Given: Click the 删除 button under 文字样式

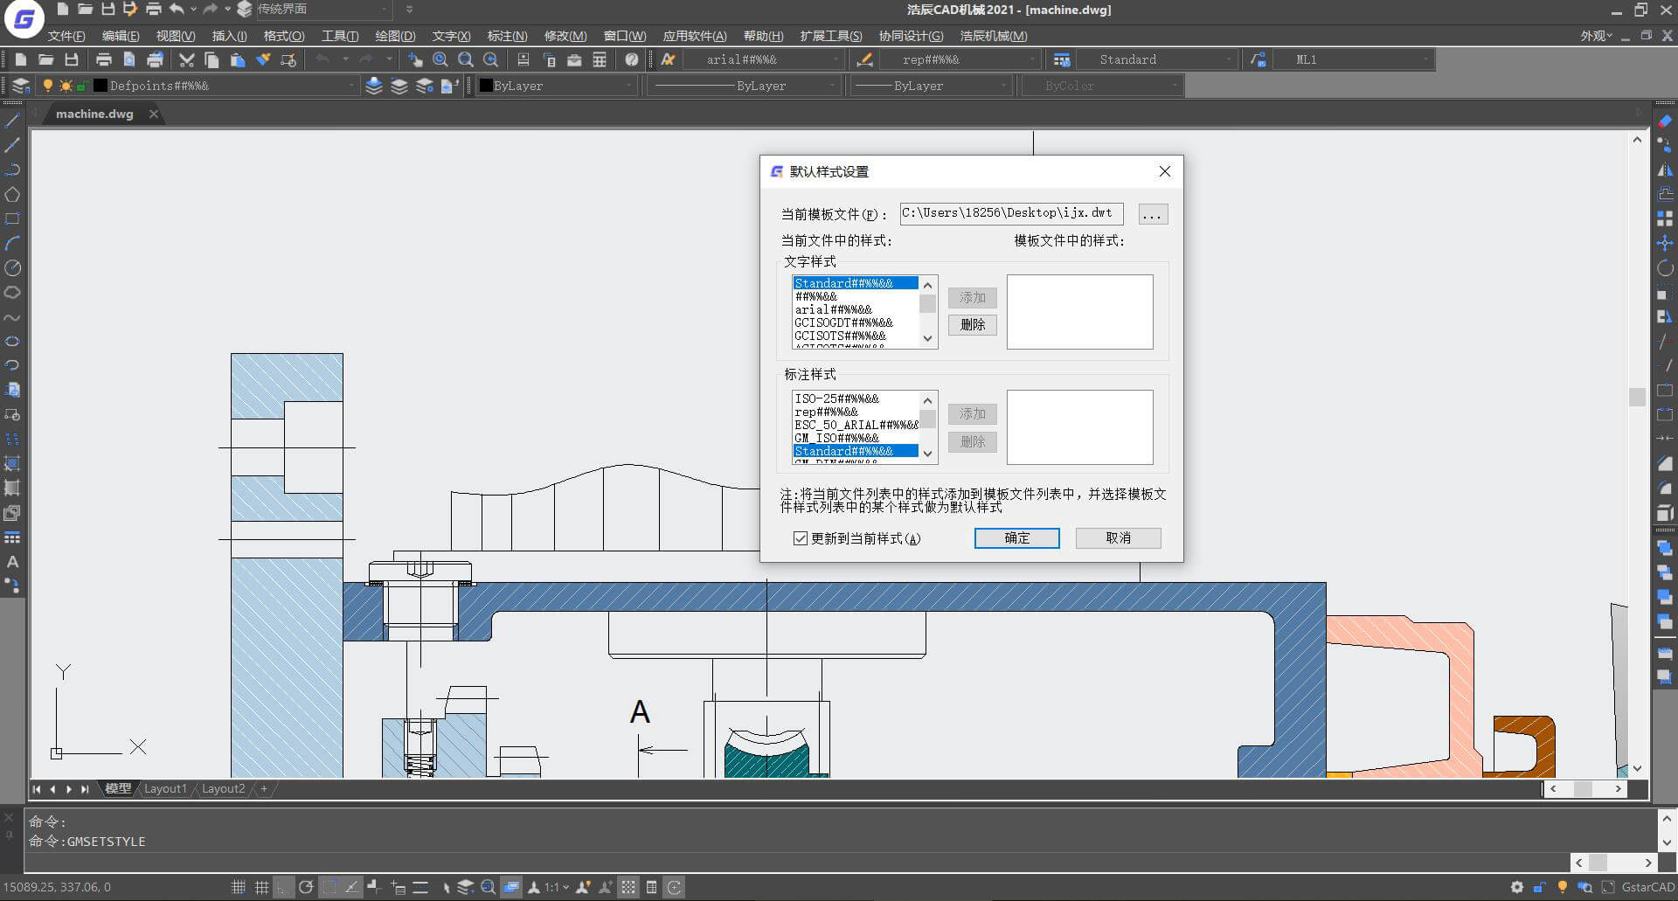Looking at the screenshot, I should pos(972,325).
